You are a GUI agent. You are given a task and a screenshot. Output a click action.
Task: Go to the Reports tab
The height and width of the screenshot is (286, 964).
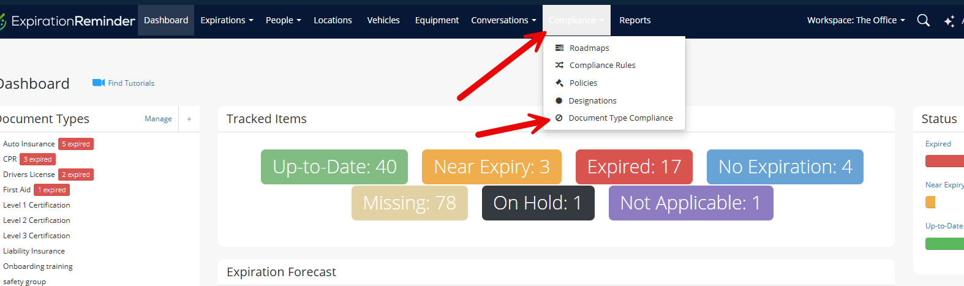tap(635, 20)
